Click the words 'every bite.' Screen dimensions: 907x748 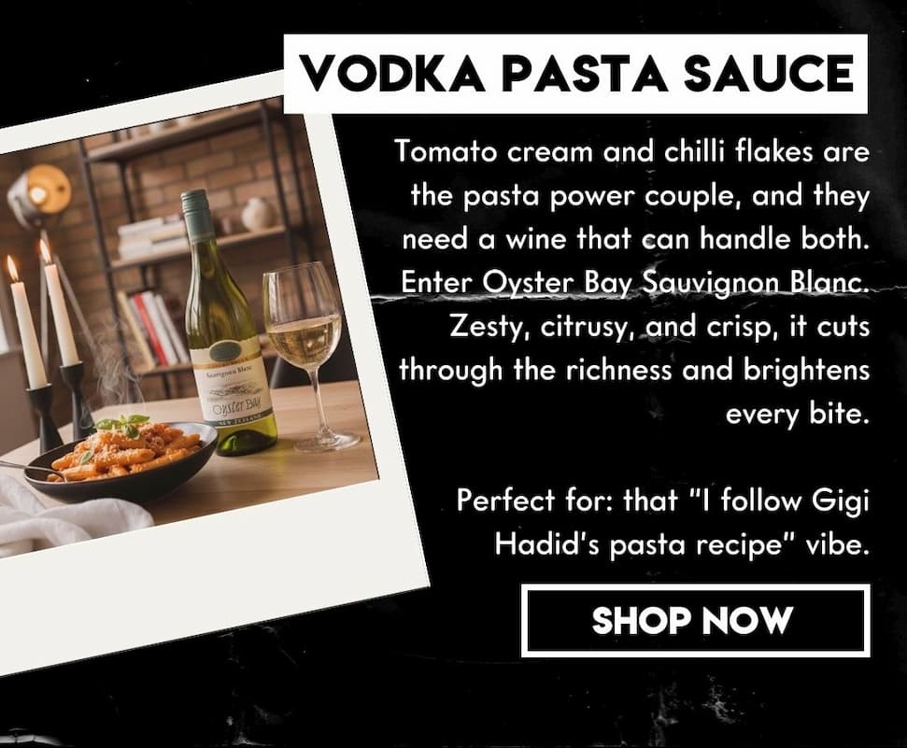click(x=798, y=415)
